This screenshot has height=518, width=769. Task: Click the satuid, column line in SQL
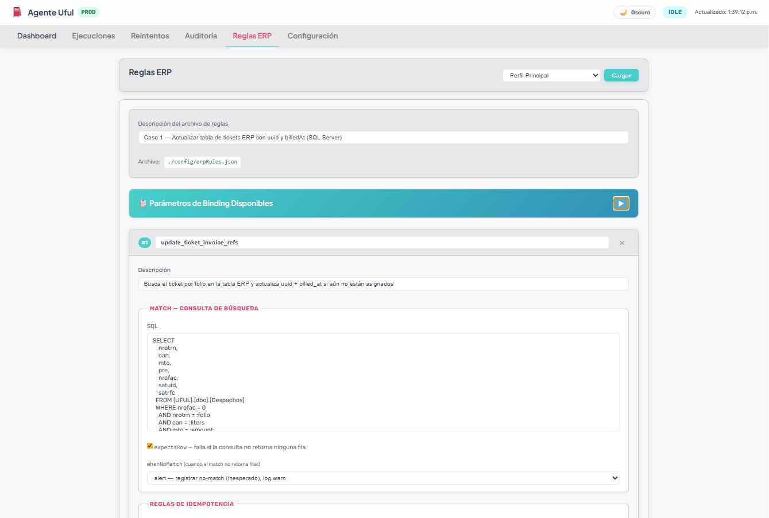(x=168, y=385)
